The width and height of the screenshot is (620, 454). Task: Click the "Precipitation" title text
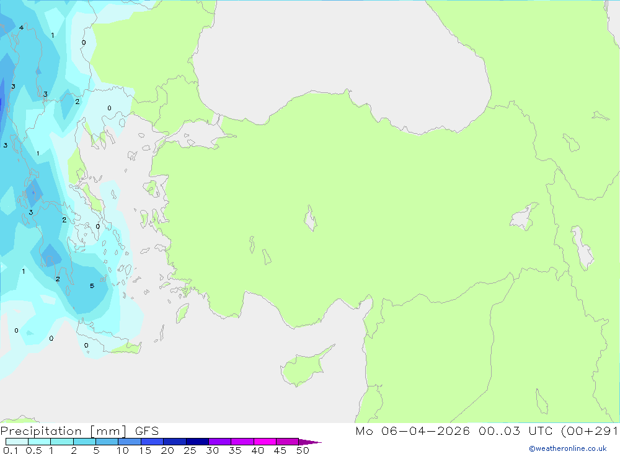(x=41, y=431)
